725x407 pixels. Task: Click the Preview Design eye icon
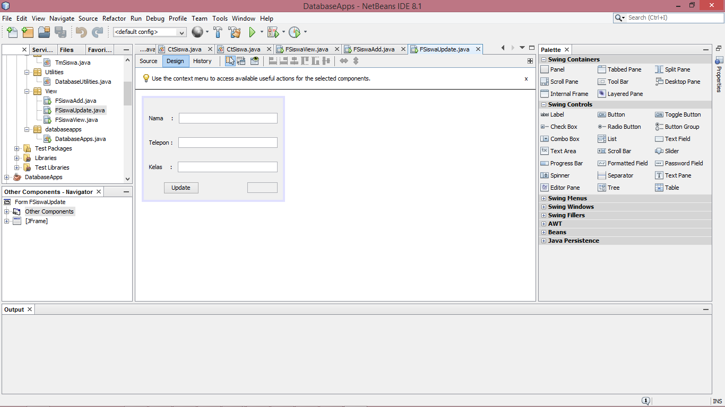255,61
